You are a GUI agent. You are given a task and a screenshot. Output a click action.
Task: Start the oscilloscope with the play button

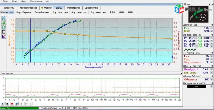(x=3, y=104)
